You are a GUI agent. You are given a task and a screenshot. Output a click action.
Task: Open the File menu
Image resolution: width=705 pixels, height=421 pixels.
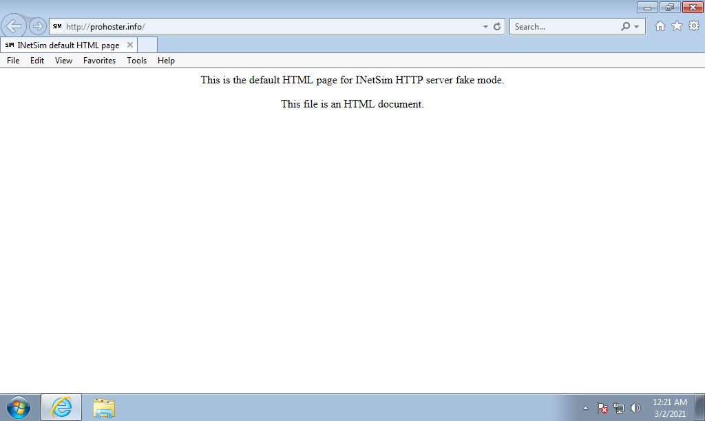point(13,61)
